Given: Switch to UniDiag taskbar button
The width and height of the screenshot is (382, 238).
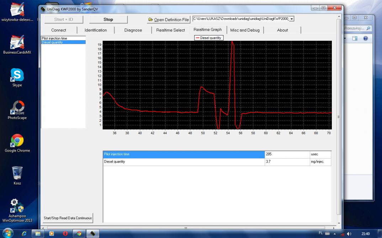Looking at the screenshot, I should point(93,234).
